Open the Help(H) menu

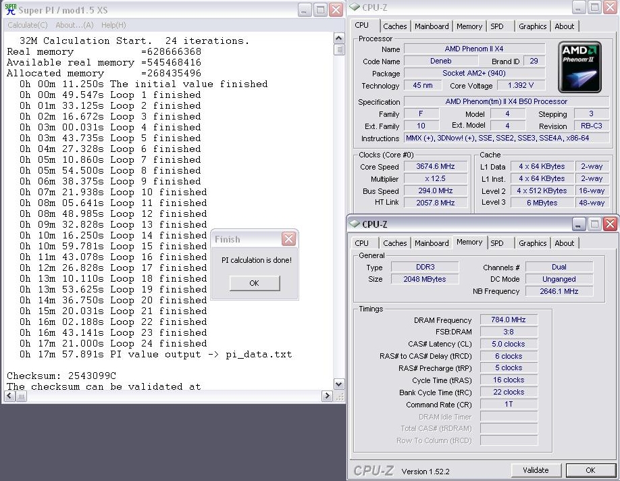click(x=113, y=25)
